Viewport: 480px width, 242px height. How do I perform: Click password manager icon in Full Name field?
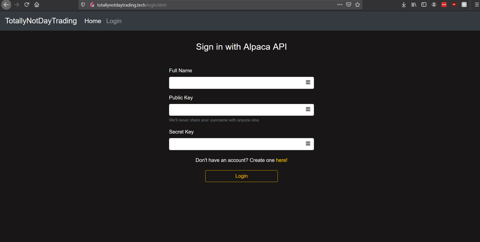[308, 82]
